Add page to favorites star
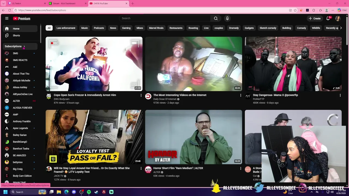The image size is (349, 196). tap(295, 10)
